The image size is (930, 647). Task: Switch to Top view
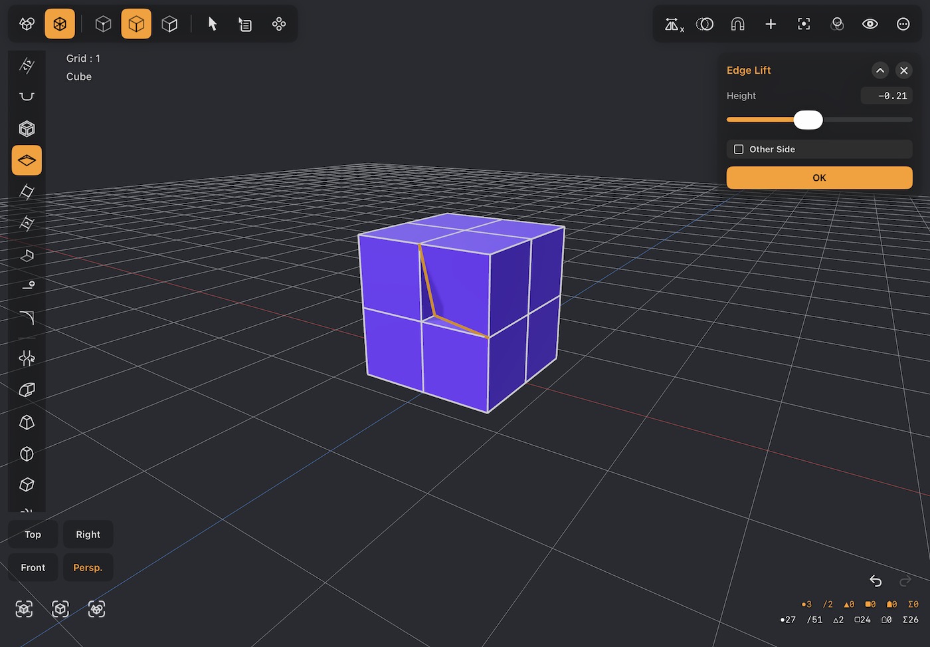click(33, 535)
